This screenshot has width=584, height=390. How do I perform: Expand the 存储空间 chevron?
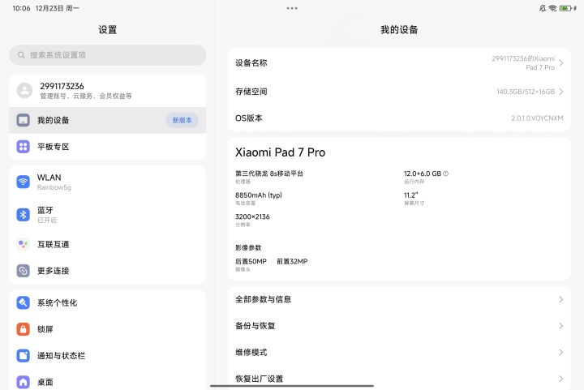(561, 92)
